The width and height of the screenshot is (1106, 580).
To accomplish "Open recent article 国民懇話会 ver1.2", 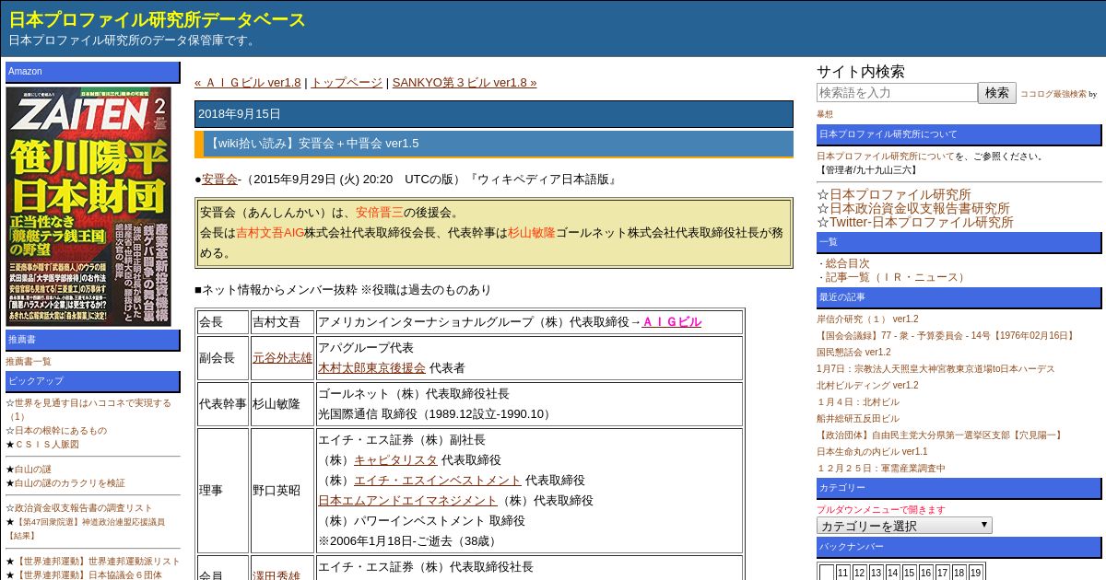I will coord(853,352).
